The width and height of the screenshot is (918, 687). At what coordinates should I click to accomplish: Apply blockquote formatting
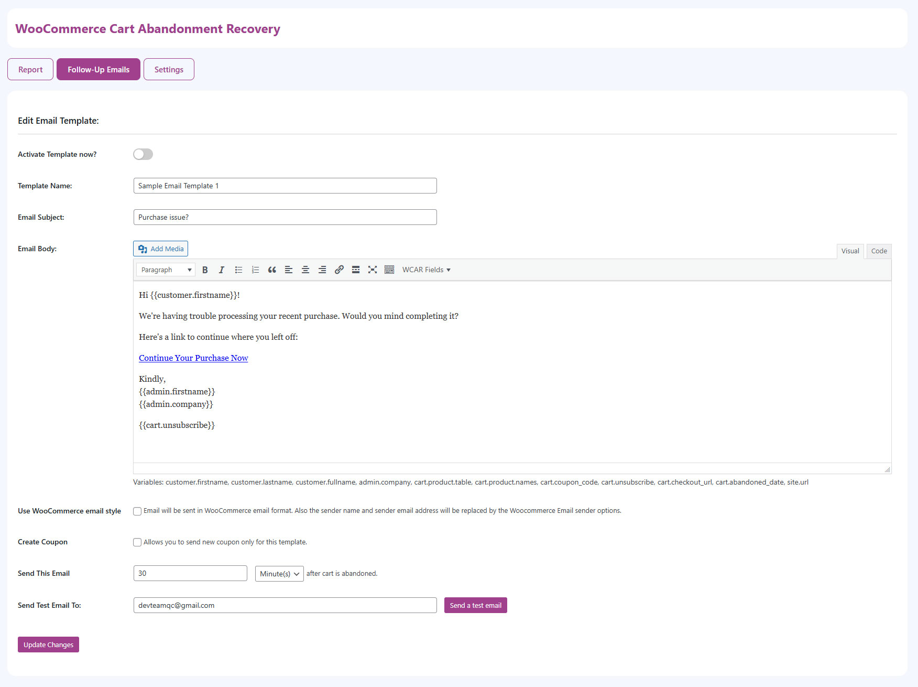(x=272, y=270)
